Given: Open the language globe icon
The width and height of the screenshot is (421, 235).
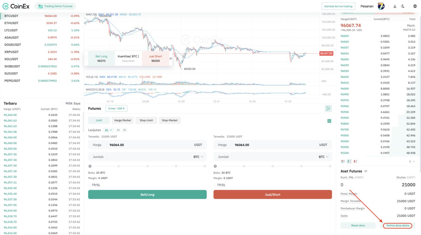Looking at the screenshot, I should [415, 6].
